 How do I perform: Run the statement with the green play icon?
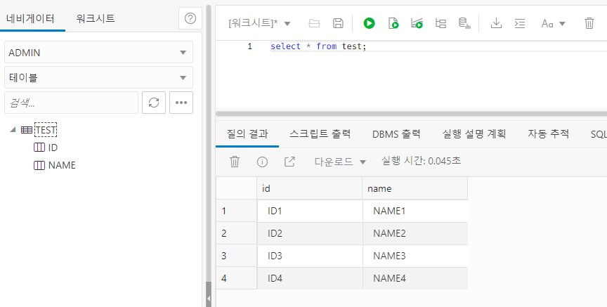(369, 23)
